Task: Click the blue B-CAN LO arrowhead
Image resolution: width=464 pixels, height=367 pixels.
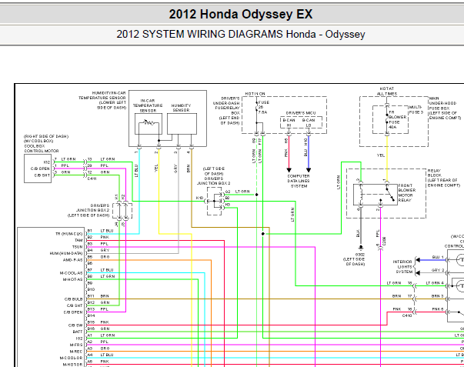Action: click(x=309, y=170)
